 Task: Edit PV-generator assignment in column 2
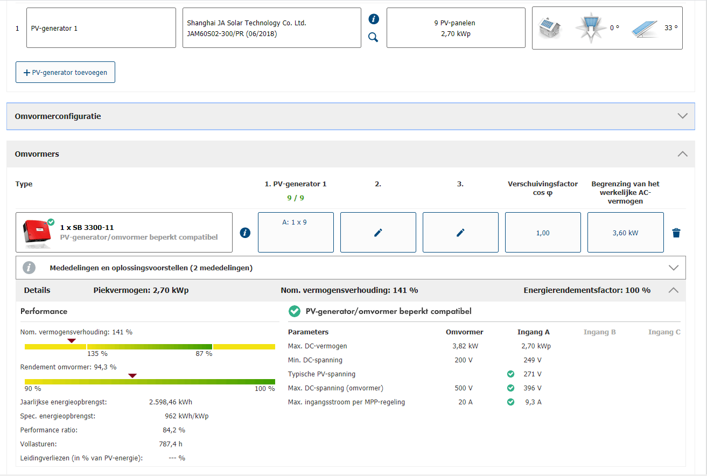point(378,233)
